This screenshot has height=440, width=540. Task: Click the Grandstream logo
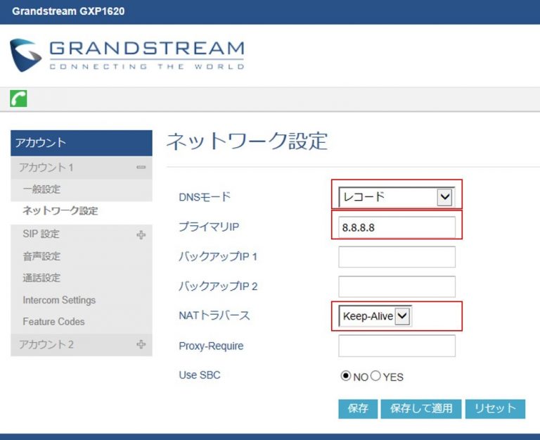click(x=127, y=55)
